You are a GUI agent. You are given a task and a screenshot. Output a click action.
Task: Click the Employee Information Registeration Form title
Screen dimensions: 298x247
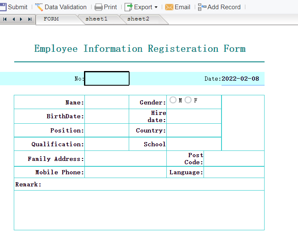(140, 48)
